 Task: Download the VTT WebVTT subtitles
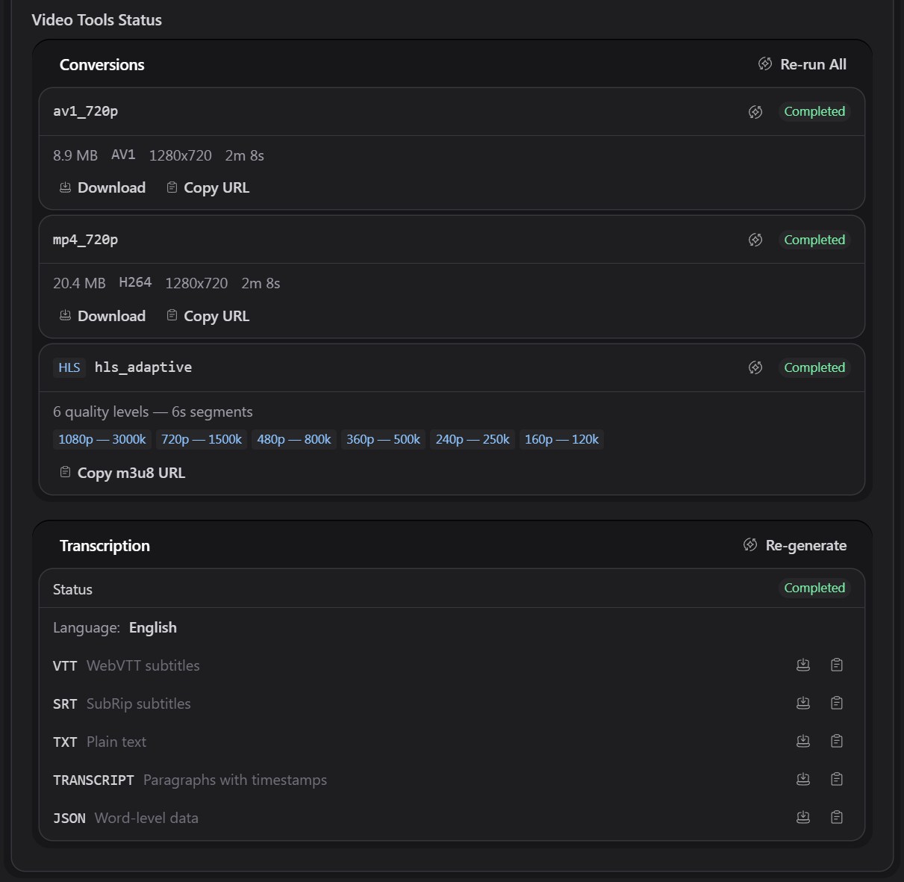pyautogui.click(x=803, y=665)
